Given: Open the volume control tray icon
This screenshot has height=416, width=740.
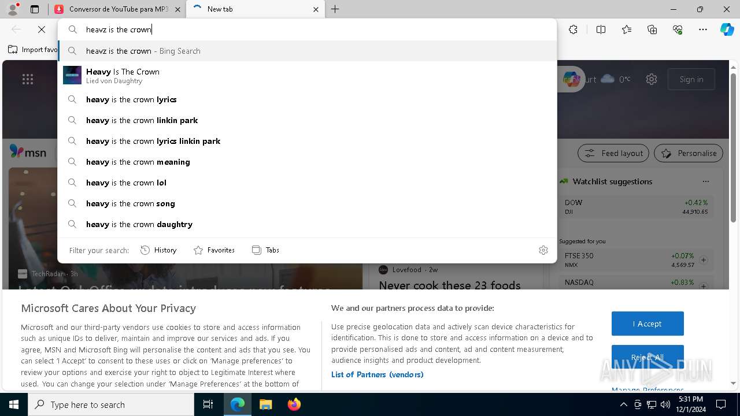Looking at the screenshot, I should pos(665,404).
